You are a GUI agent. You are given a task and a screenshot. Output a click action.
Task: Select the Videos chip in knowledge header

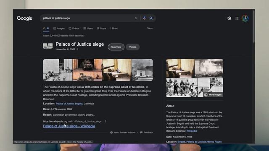[x=133, y=47]
